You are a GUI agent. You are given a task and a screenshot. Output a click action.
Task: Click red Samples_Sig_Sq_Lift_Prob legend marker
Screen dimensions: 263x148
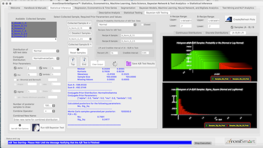227,126
